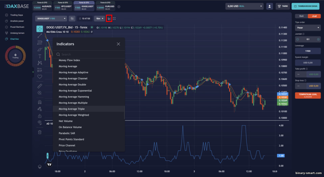
Task: Switch to the AUD/NZD tab
Action: [43, 6]
